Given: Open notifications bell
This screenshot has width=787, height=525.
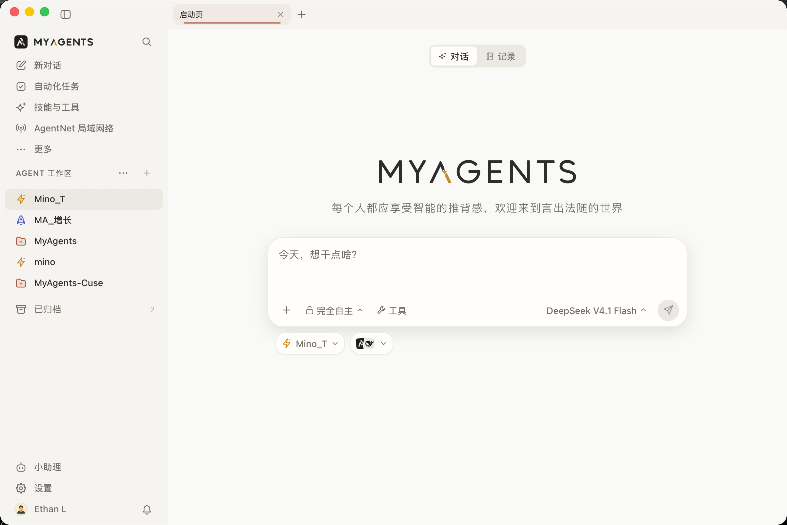Looking at the screenshot, I should point(147,510).
